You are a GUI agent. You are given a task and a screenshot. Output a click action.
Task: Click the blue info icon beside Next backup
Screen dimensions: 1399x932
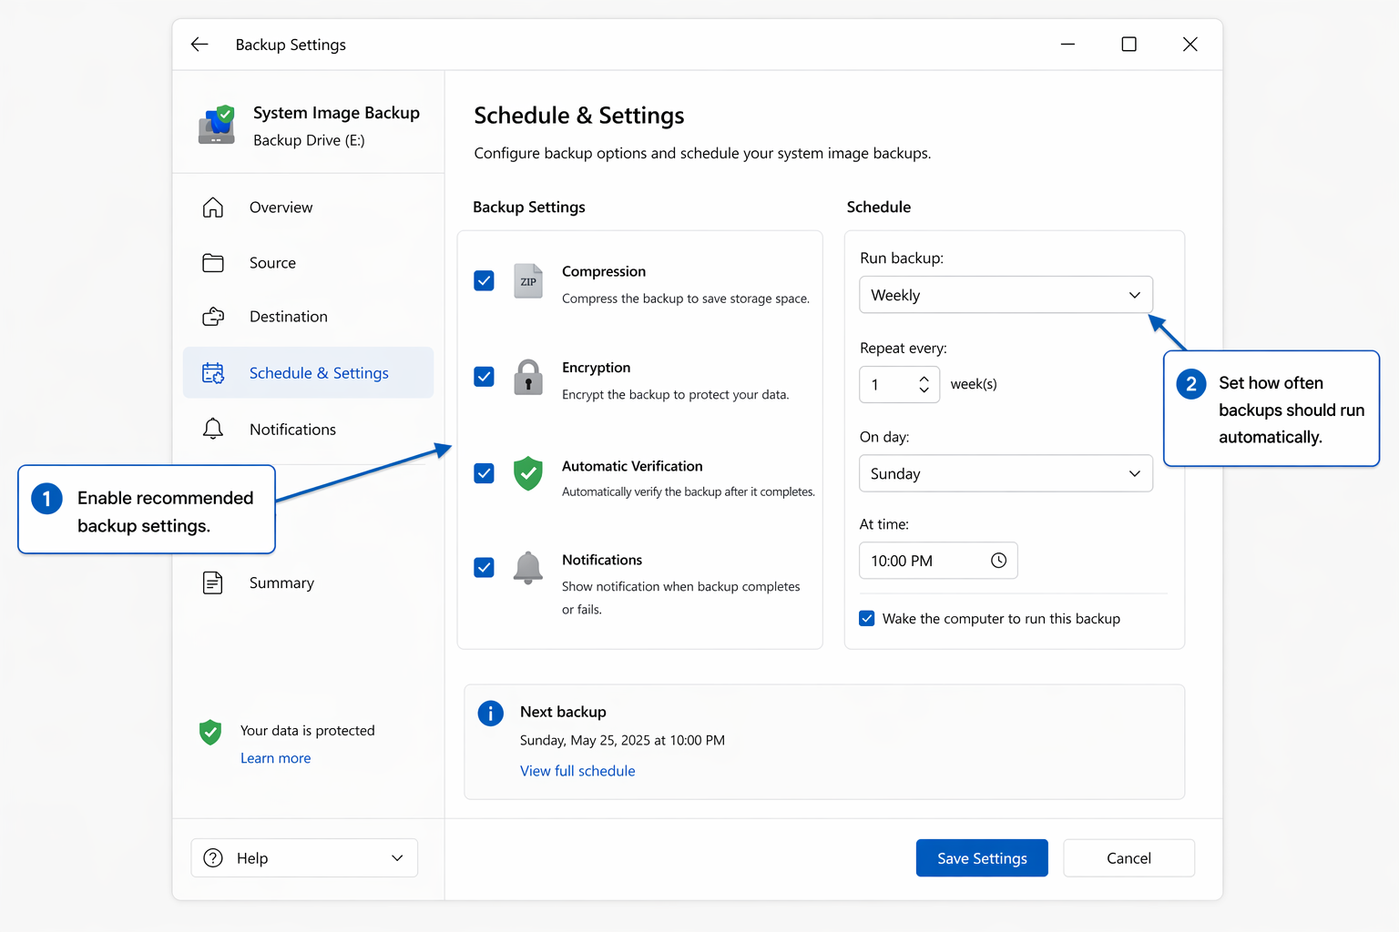[490, 714]
